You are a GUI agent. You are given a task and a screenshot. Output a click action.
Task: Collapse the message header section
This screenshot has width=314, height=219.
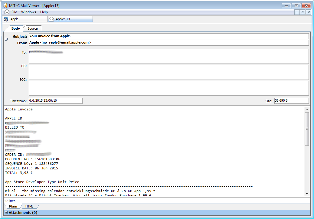(x=6, y=39)
